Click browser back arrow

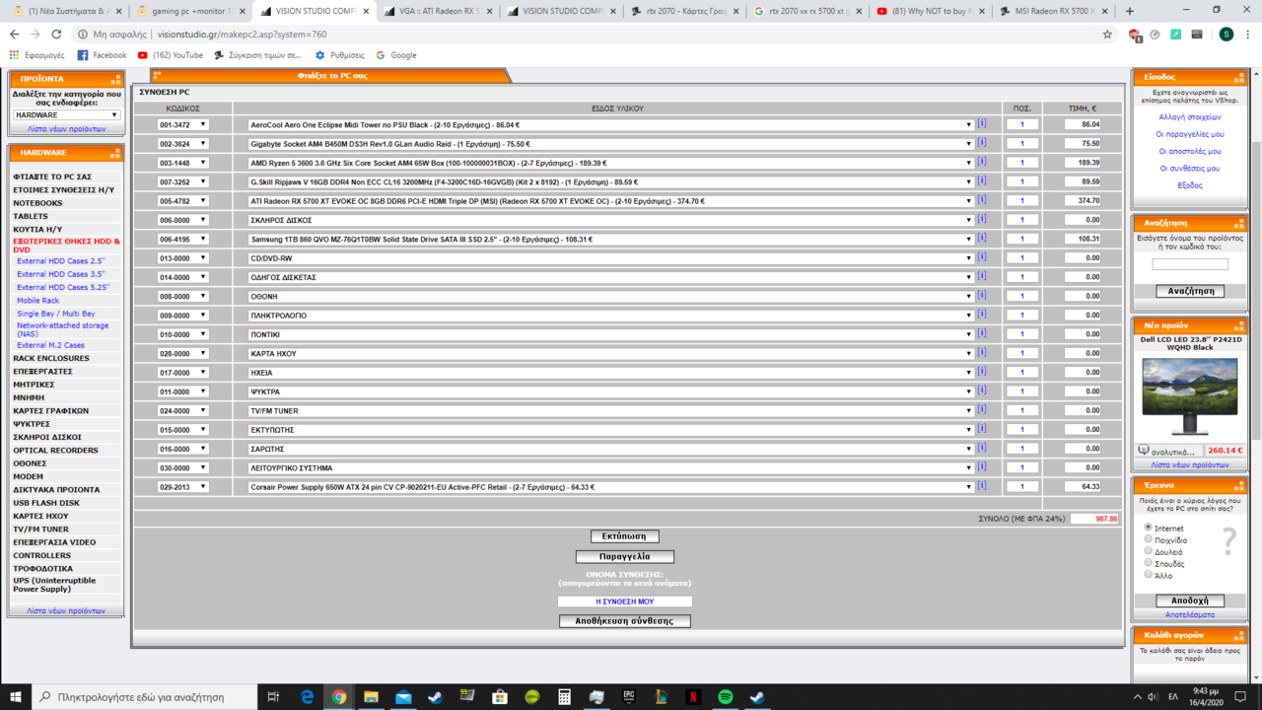(15, 34)
